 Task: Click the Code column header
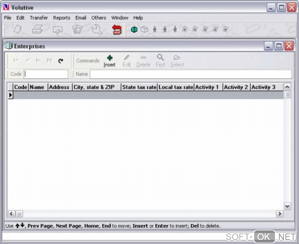coord(21,87)
